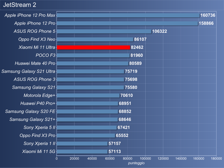Select the Motorola Edge+ bar
Viewport: 224px width, 168px height.
click(88, 95)
